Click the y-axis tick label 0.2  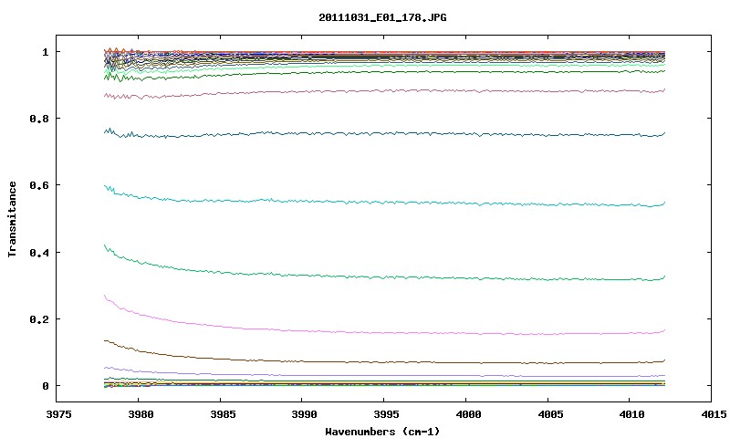[x=39, y=319]
